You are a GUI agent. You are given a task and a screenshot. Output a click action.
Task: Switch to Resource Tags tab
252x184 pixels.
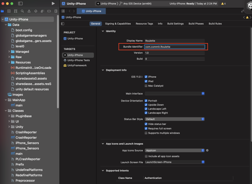click(x=144, y=23)
